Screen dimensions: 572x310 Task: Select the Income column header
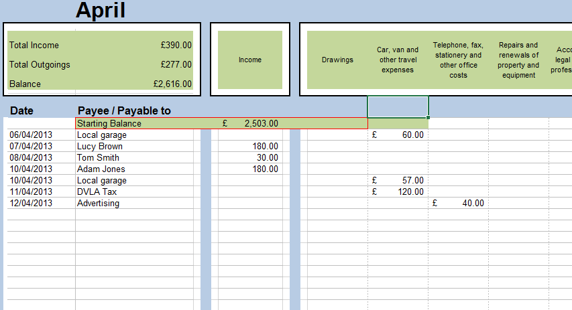250,60
